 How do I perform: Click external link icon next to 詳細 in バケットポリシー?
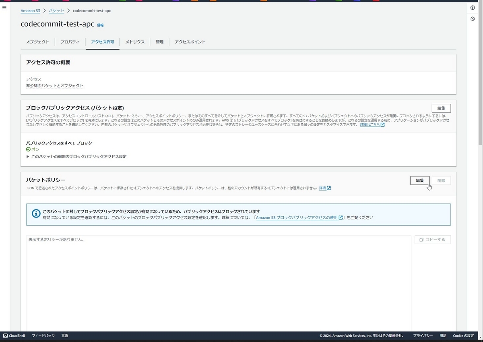point(328,188)
